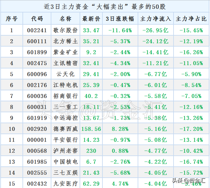Screen dimensions: 210x188
Task: Click stock code 000001
Action: pyautogui.click(x=37, y=140)
